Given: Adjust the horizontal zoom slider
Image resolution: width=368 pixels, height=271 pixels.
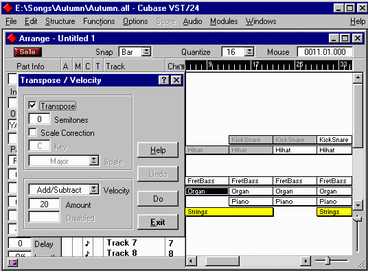Looking at the screenshot, I should coord(327,260).
